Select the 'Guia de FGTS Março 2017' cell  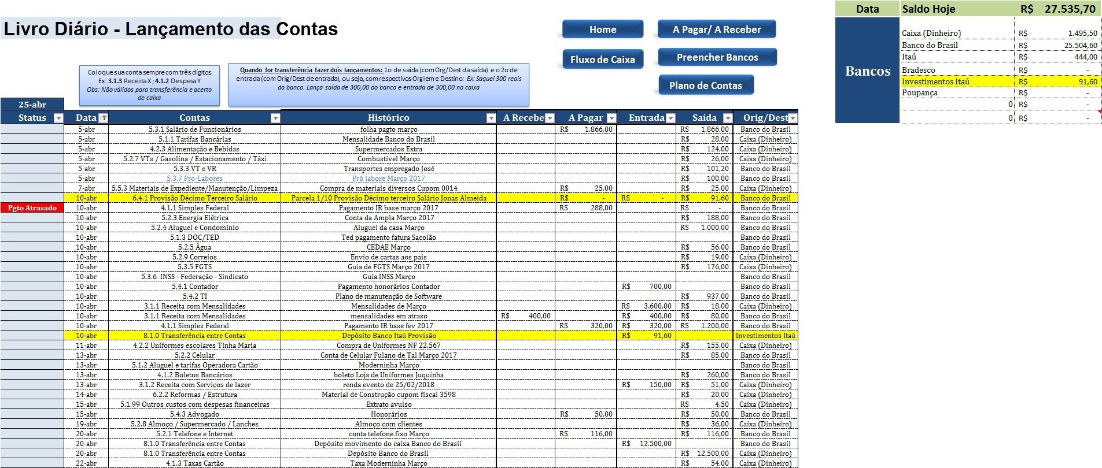pos(389,267)
